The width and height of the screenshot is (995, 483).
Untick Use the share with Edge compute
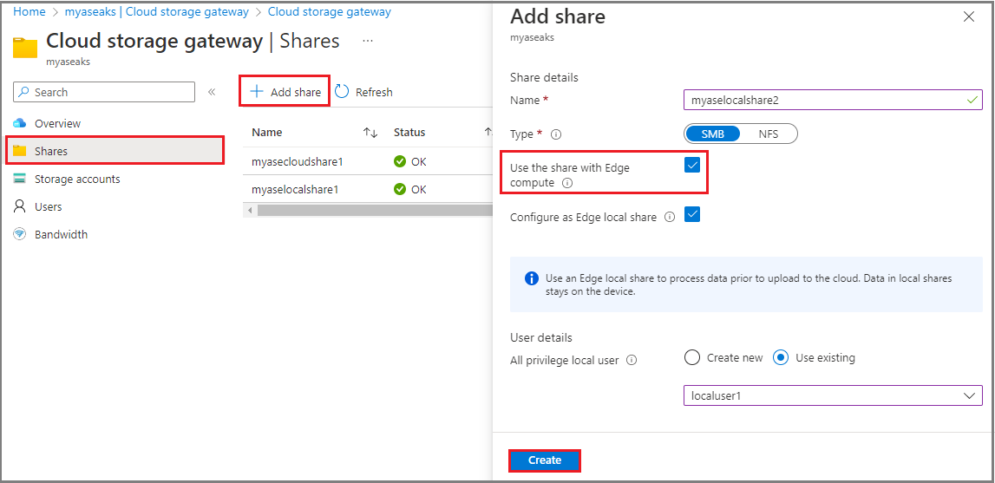point(692,166)
